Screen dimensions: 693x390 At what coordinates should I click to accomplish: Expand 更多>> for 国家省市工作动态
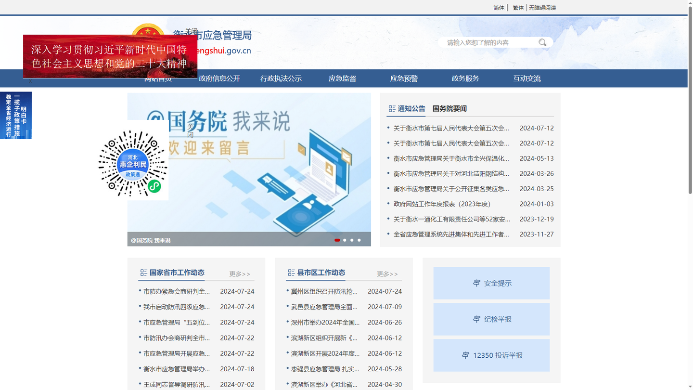[x=240, y=274]
